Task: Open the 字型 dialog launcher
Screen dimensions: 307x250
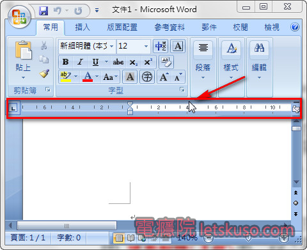Action: [182, 90]
